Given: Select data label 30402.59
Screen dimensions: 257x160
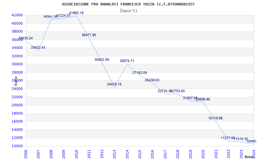Looking at the screenshot, I should click(x=102, y=60).
